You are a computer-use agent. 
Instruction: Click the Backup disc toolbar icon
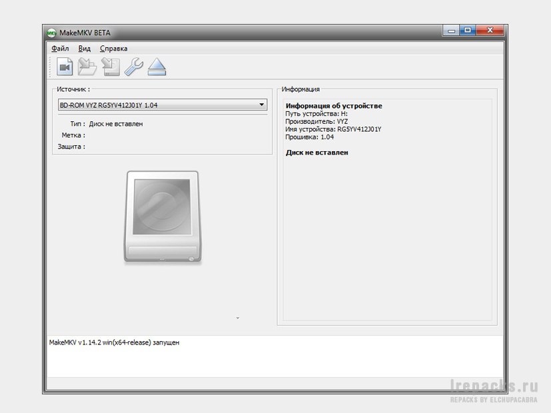click(111, 67)
